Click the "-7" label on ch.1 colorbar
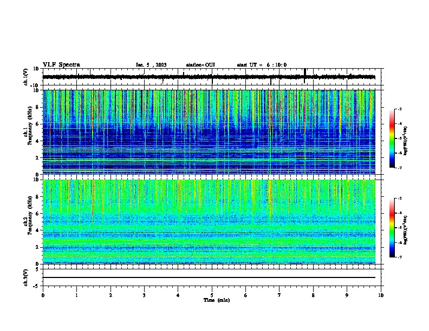The image size is (429, 331). point(400,168)
